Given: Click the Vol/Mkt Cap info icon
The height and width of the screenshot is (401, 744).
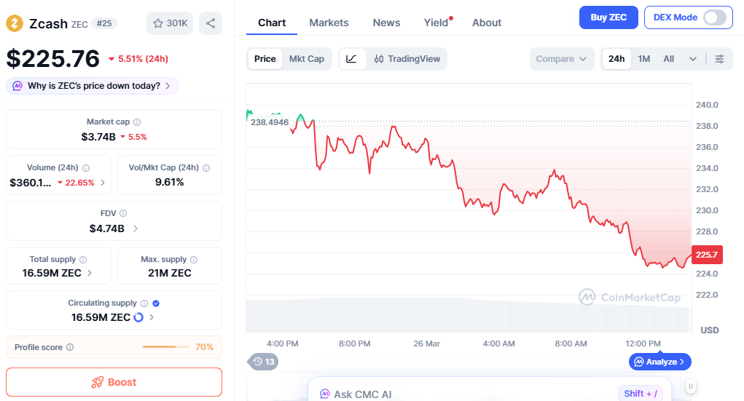Looking at the screenshot, I should [206, 168].
